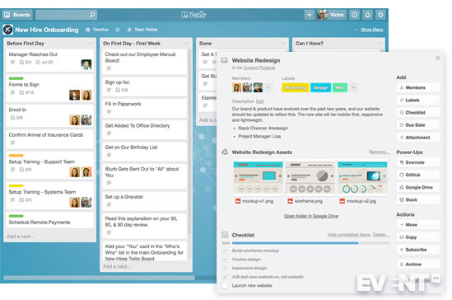This screenshot has width=452, height=300.
Task: Star the New Hire Onboarding board
Action: coord(118,30)
